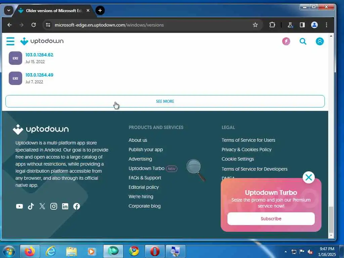
Task: View site information icon in address bar
Action: pos(48,25)
